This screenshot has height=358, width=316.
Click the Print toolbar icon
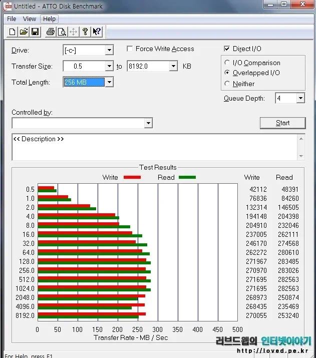tap(50, 32)
